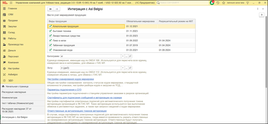Expand the Килограмм dropdown arrow

[x=123, y=56]
